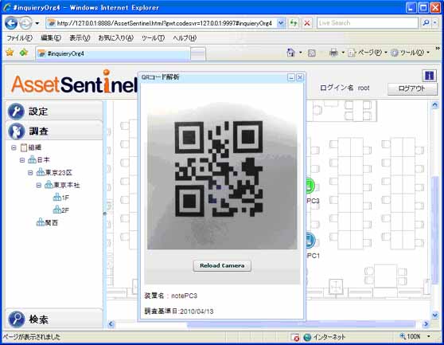The image size is (444, 345).
Task: Click the green Refresh page icon
Action: coord(294,23)
